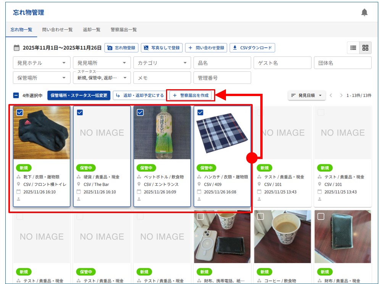Click the 忘れ物管理 page title
This screenshot has height=284, width=379.
click(29, 13)
